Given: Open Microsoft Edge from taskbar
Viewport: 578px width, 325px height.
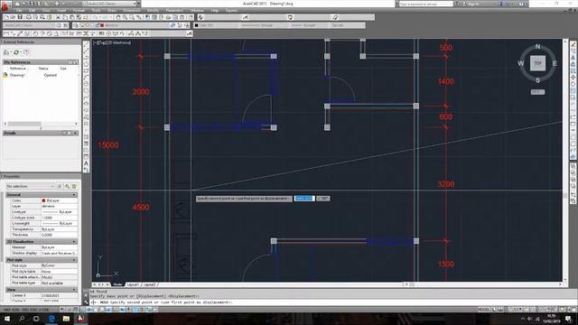Looking at the screenshot, I should click(51, 319).
